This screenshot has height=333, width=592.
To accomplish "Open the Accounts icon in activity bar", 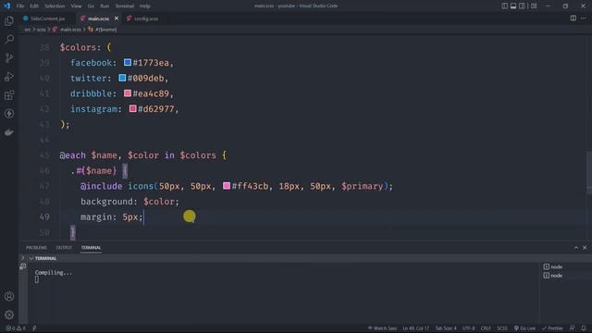I will 9,296.
